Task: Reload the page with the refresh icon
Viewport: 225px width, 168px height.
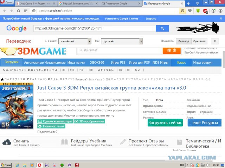Action: pos(19,11)
